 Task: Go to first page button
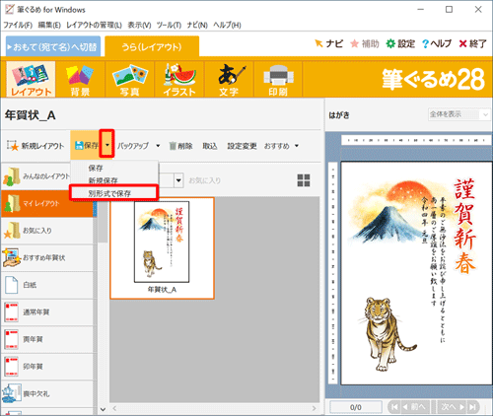pos(394,407)
